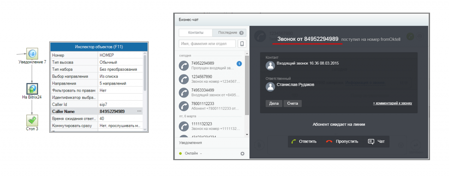Open Чат from the call controls
This screenshot has width=449, height=177.
click(376, 141)
